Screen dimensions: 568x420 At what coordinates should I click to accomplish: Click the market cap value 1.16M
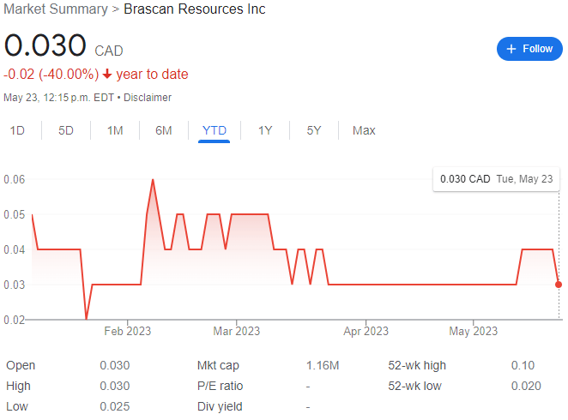[323, 365]
